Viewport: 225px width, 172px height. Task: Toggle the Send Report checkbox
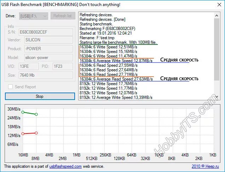[x=10, y=87]
